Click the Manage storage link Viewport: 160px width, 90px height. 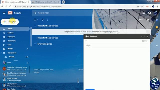tap(36, 72)
